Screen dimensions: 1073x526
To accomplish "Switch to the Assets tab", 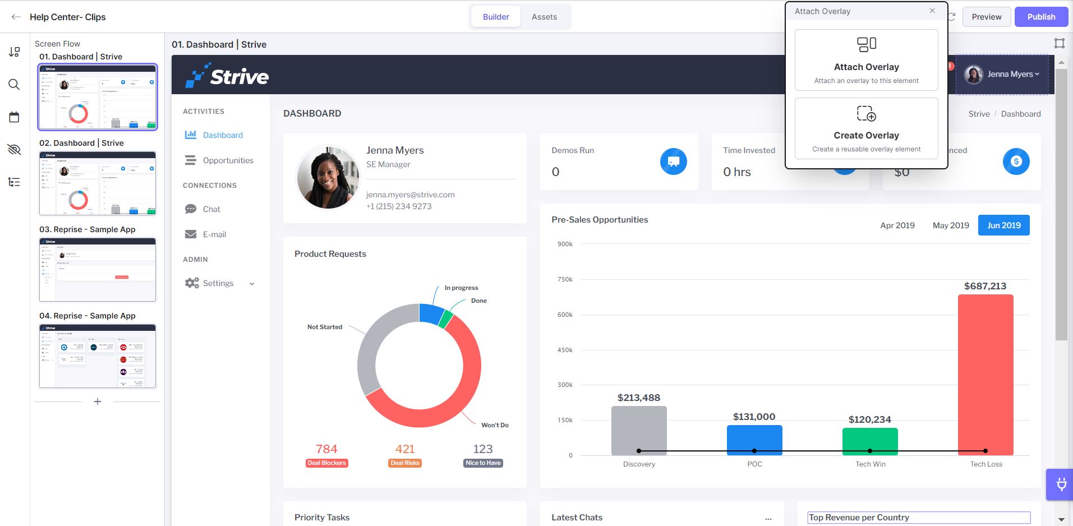I will (544, 17).
